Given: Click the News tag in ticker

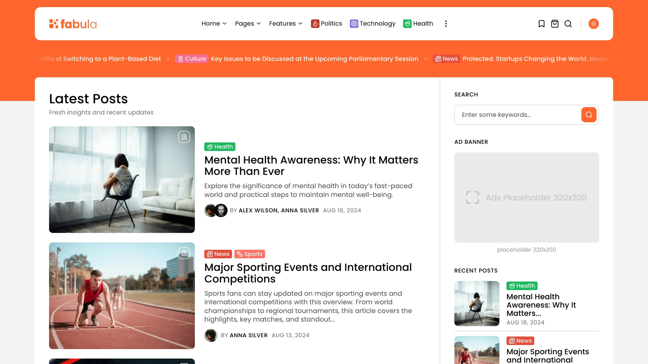Looking at the screenshot, I should [x=447, y=59].
